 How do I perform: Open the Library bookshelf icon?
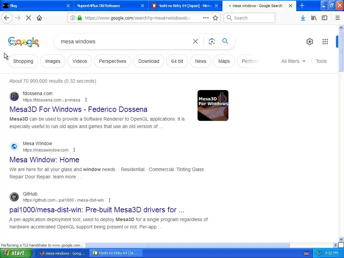pyautogui.click(x=314, y=18)
